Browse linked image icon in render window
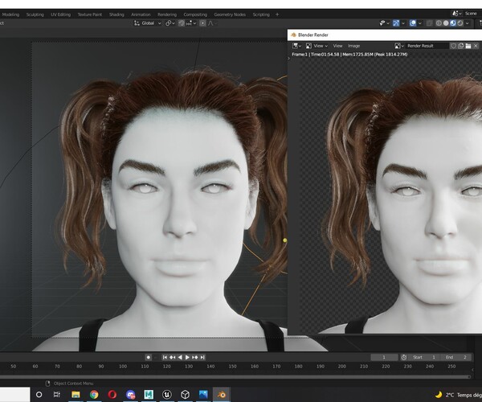The height and width of the screenshot is (402, 482). (x=398, y=46)
